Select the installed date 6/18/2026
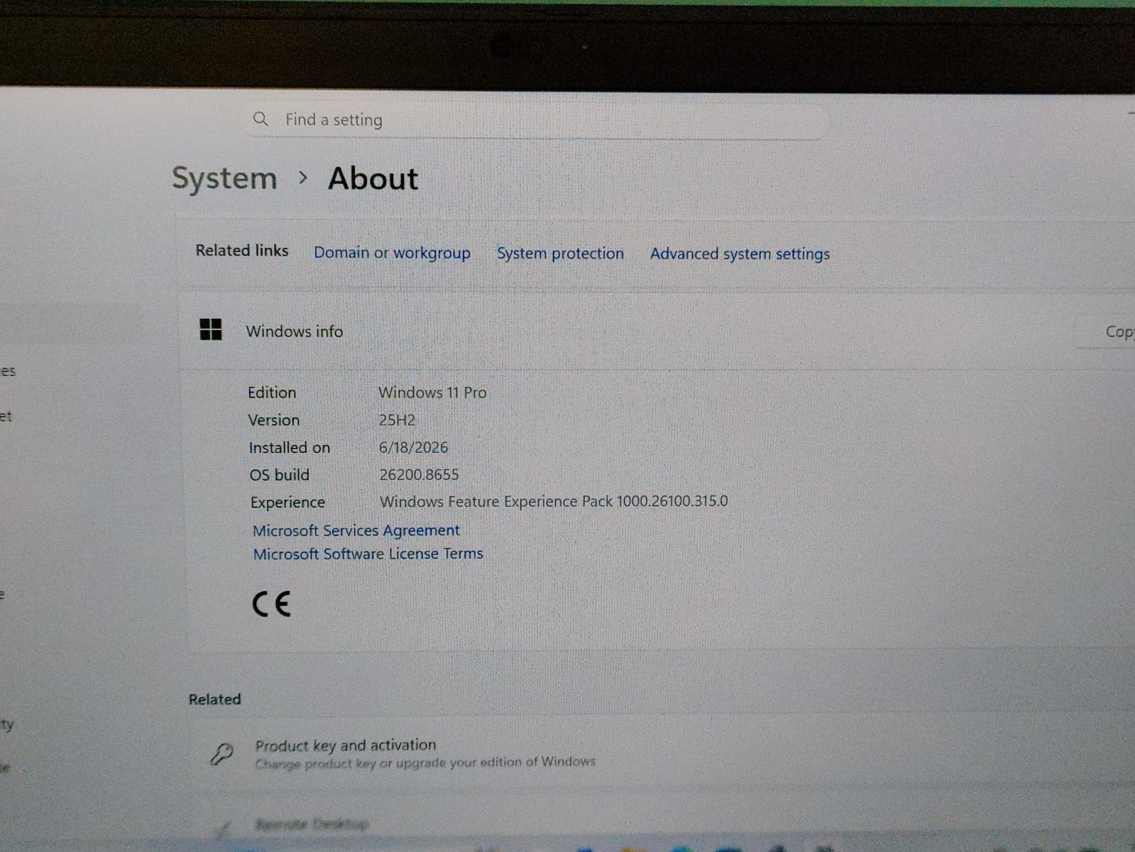 coord(413,447)
